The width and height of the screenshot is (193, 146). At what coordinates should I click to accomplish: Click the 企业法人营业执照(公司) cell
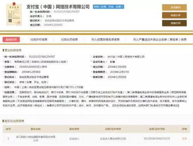[x=113, y=139]
